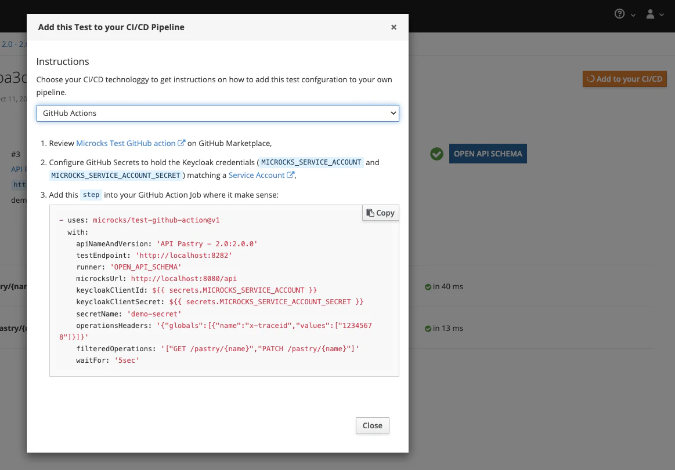Click the MICROCKS_SERVICE_ACCOUNT_SECRET code label
Image resolution: width=675 pixels, height=470 pixels.
(116, 175)
